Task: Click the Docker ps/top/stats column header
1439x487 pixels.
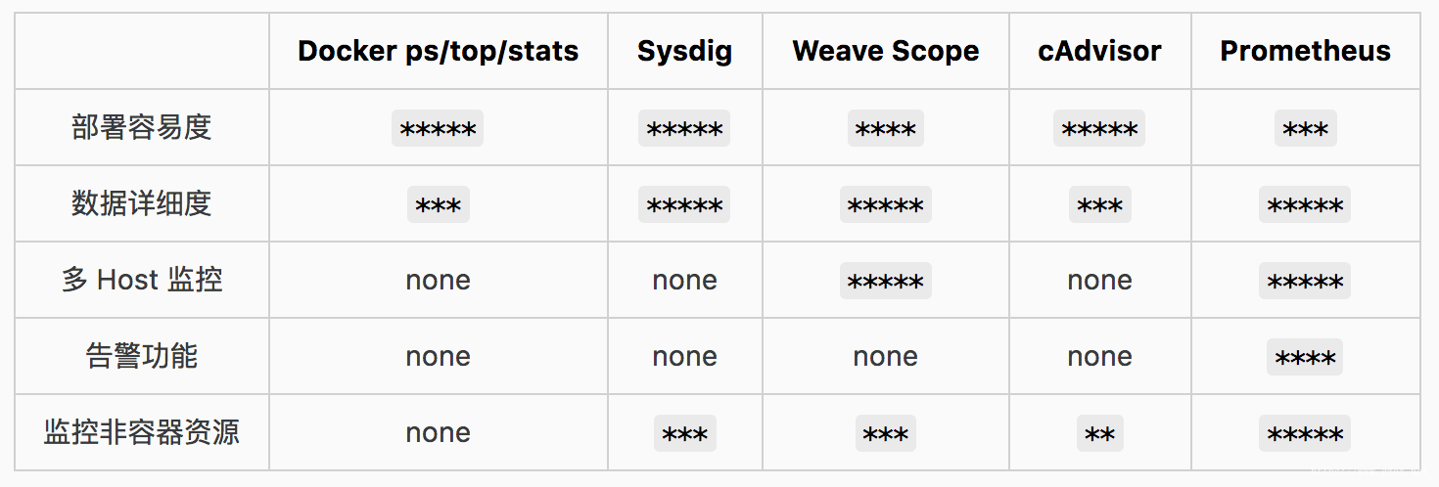Action: (x=438, y=51)
